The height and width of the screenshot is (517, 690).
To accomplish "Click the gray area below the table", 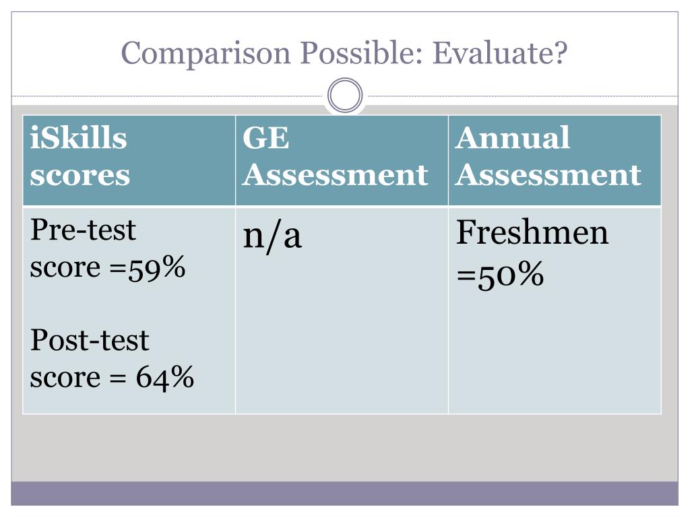I will tap(344, 448).
